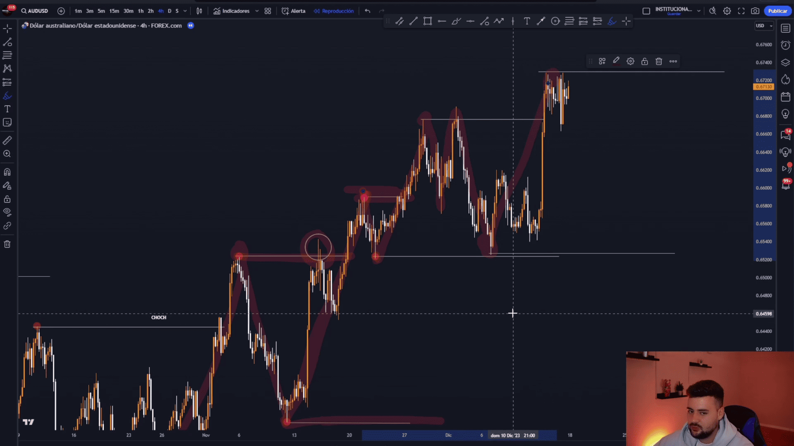Expand the favorite indicators dropdown arrow
This screenshot has height=446, width=794.
pos(257,11)
